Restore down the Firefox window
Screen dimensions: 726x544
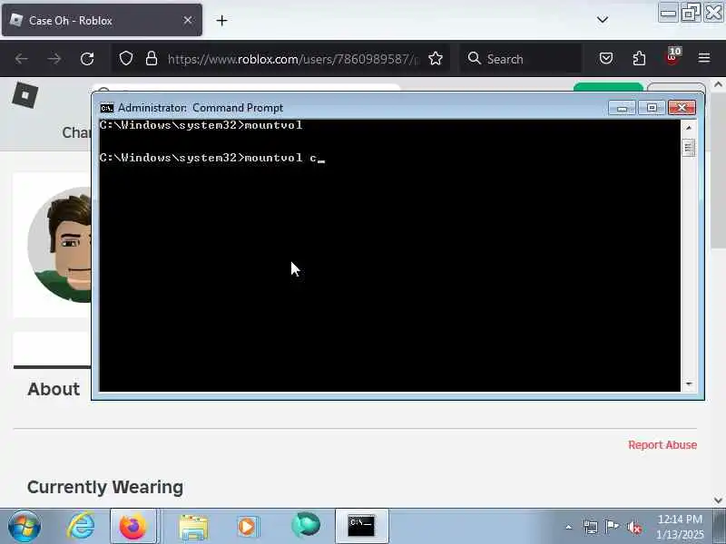click(x=691, y=13)
